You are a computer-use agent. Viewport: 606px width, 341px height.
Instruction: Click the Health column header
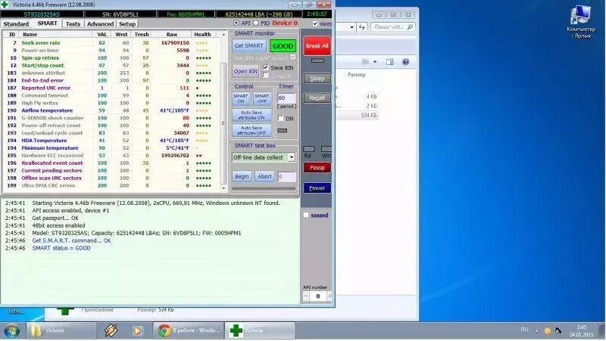pyautogui.click(x=202, y=34)
